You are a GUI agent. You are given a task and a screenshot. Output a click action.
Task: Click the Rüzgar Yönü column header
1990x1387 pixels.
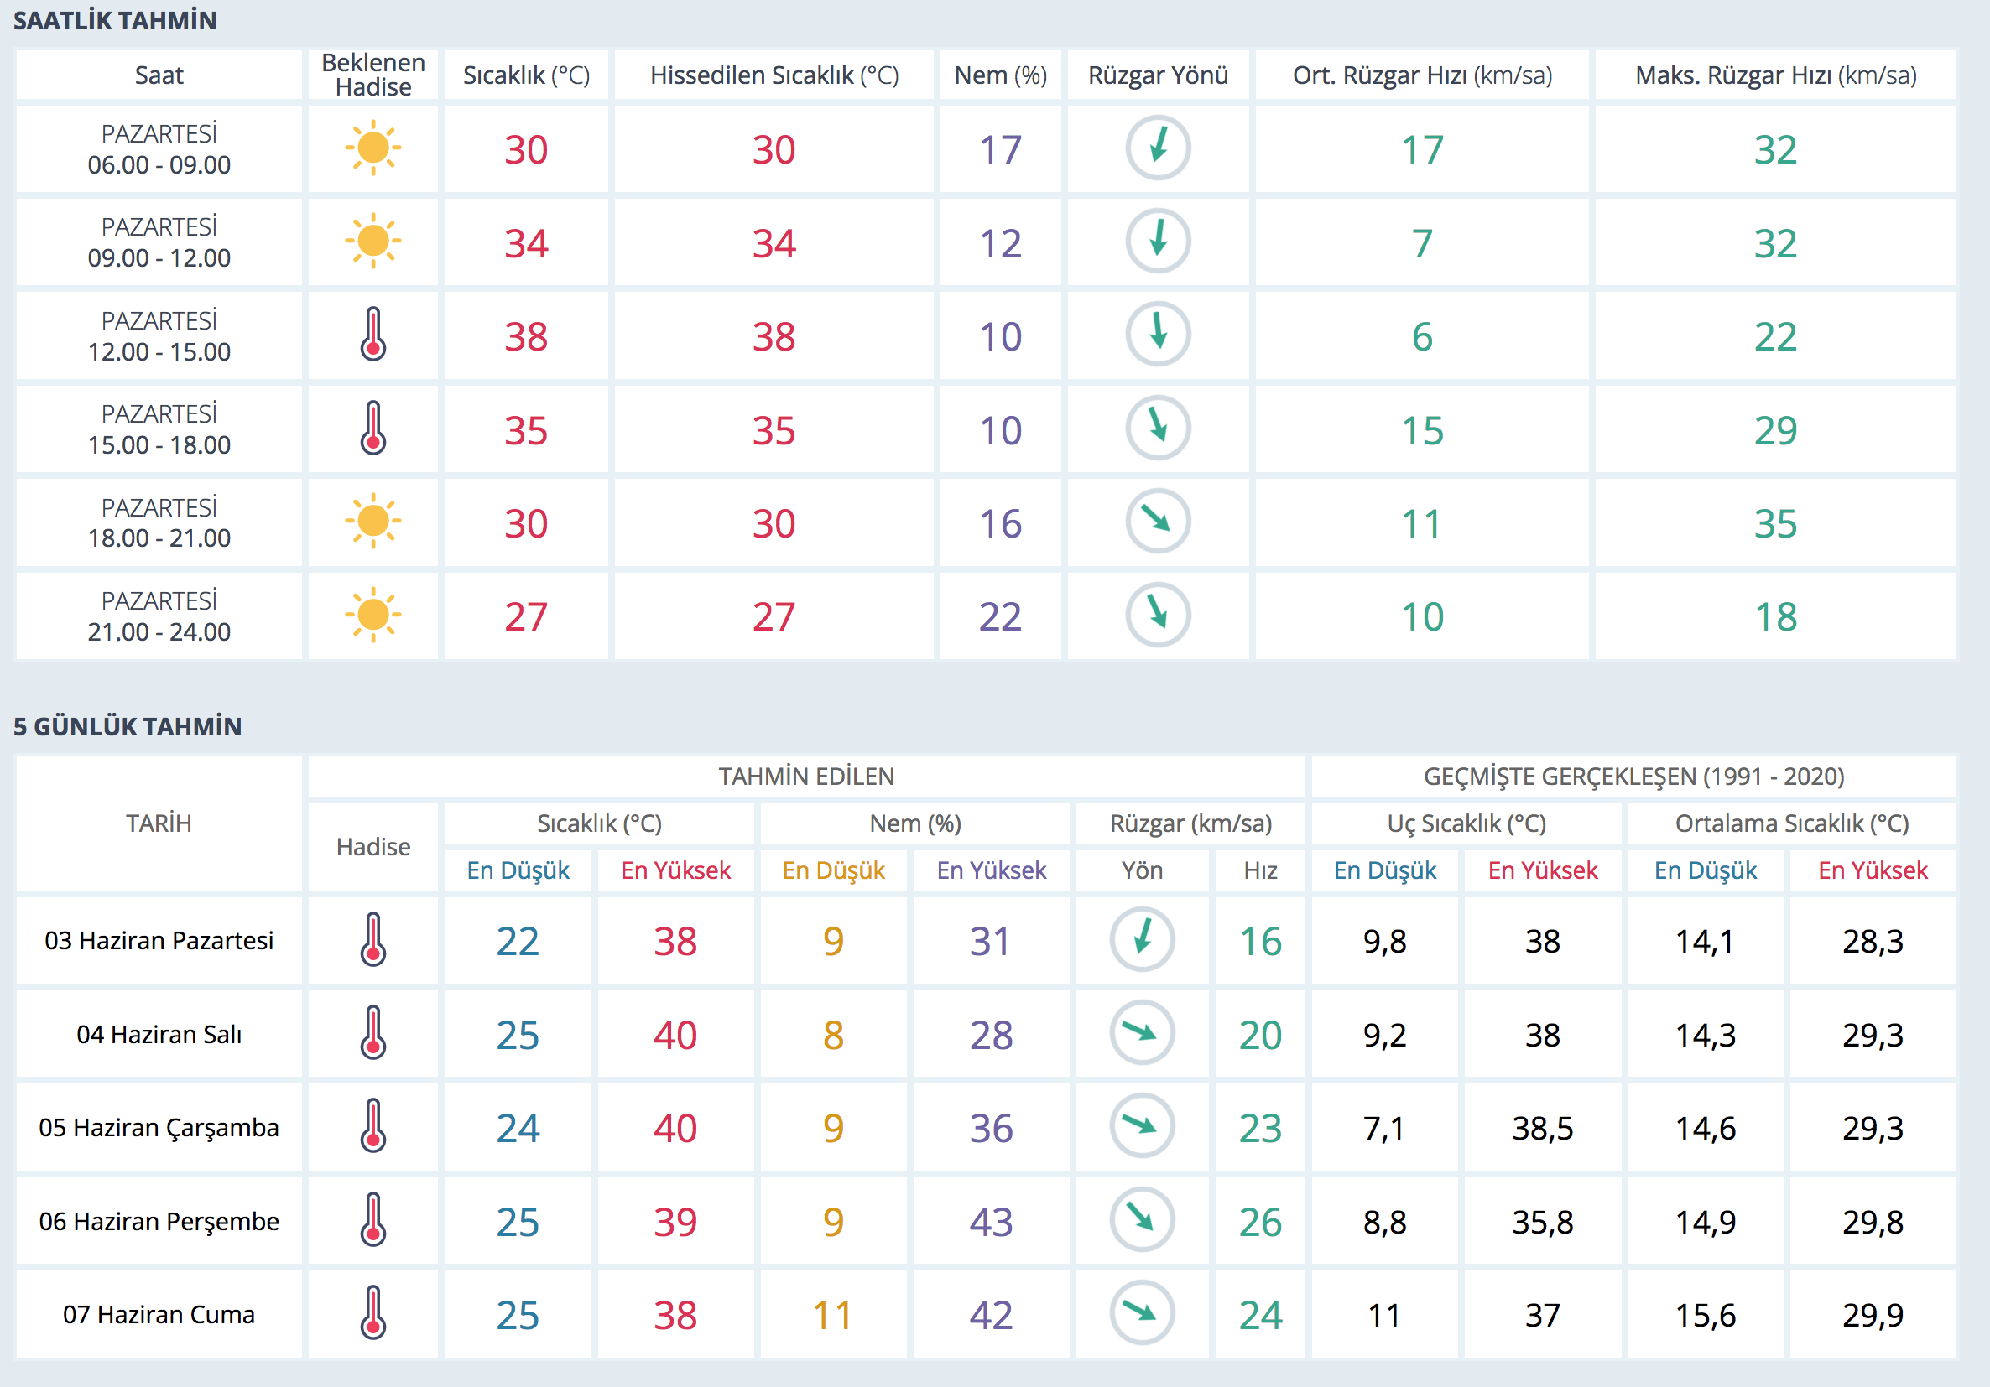(x=1157, y=75)
